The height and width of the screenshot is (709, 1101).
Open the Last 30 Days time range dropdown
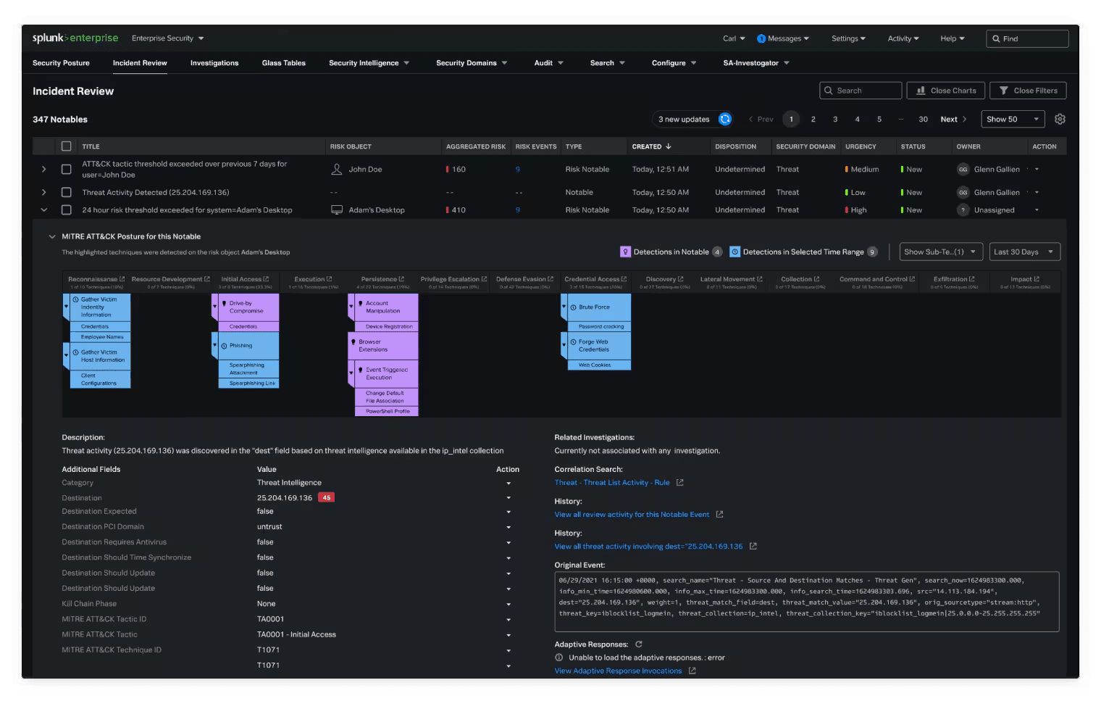pyautogui.click(x=1021, y=252)
